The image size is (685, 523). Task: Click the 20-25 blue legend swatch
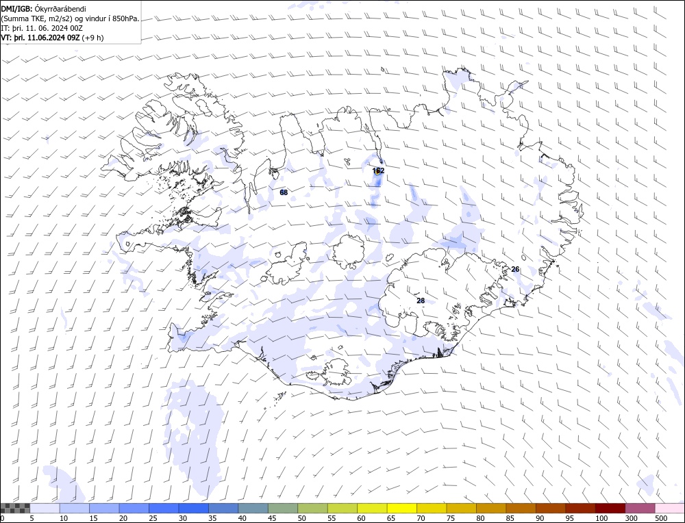pos(134,508)
